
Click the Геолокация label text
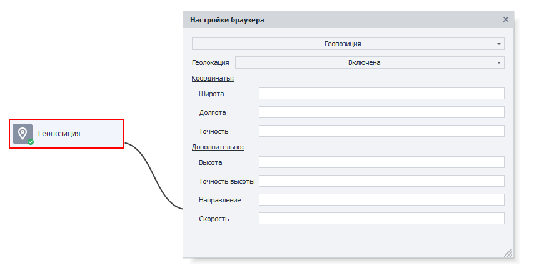tap(211, 62)
